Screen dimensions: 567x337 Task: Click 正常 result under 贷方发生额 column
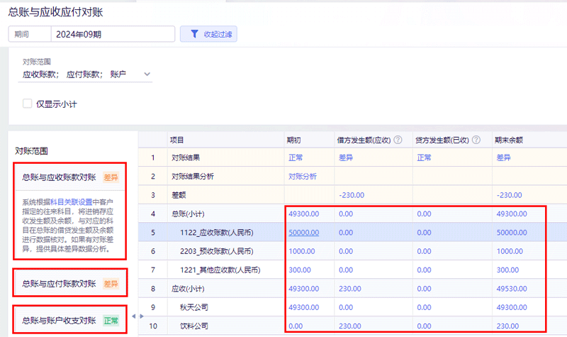(x=424, y=158)
